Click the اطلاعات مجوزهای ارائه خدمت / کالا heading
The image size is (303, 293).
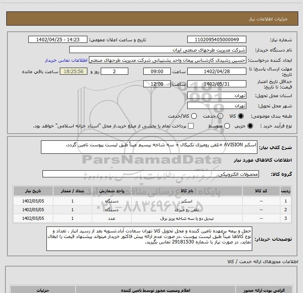point(263,262)
